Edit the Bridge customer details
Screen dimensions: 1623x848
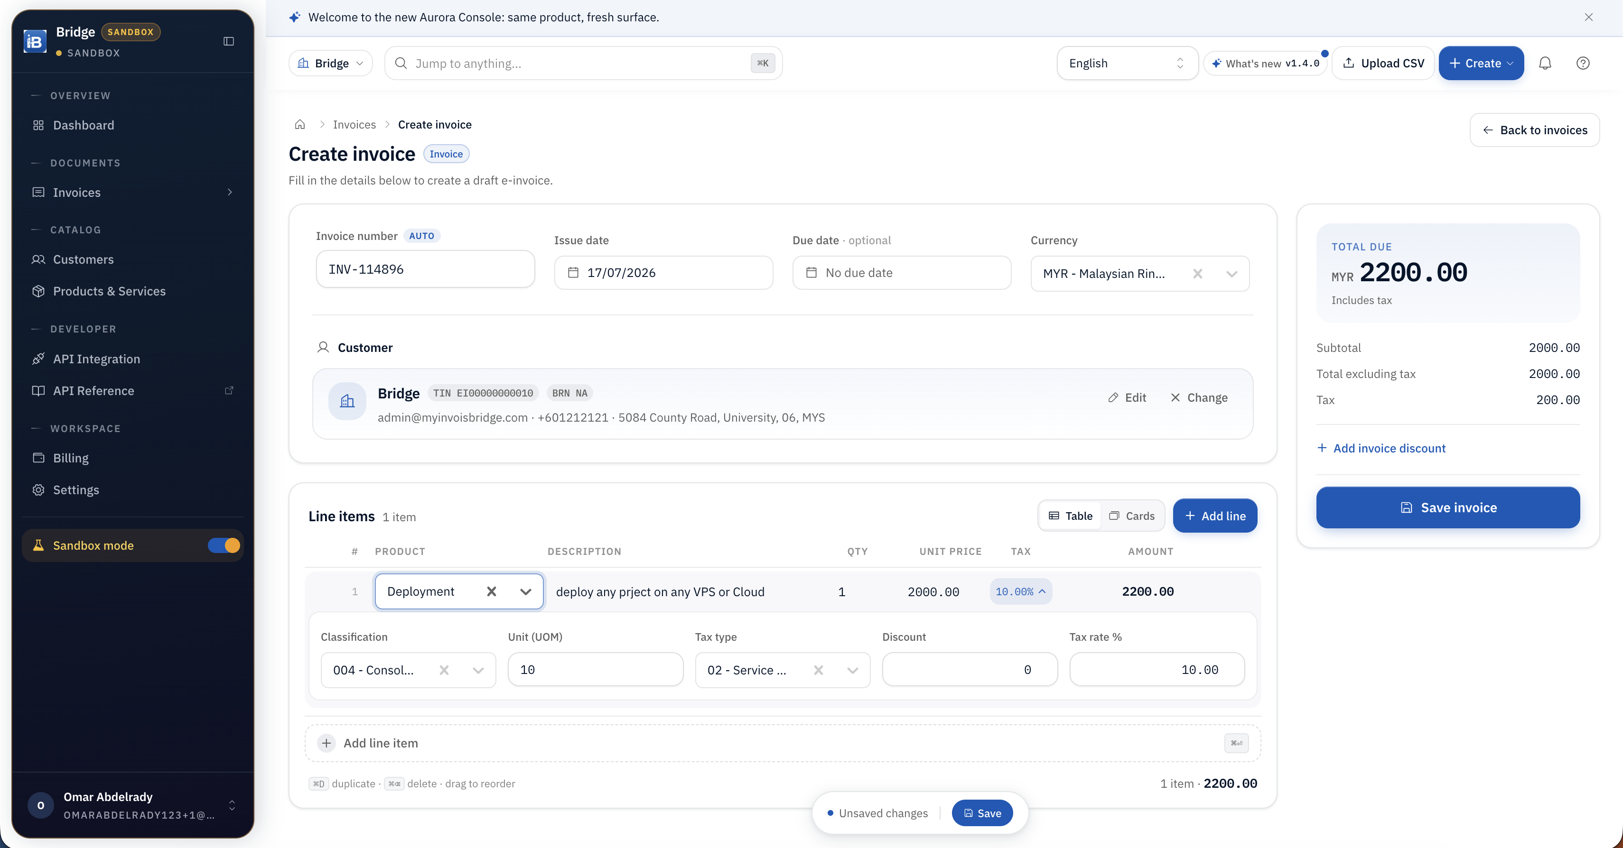[x=1127, y=397]
